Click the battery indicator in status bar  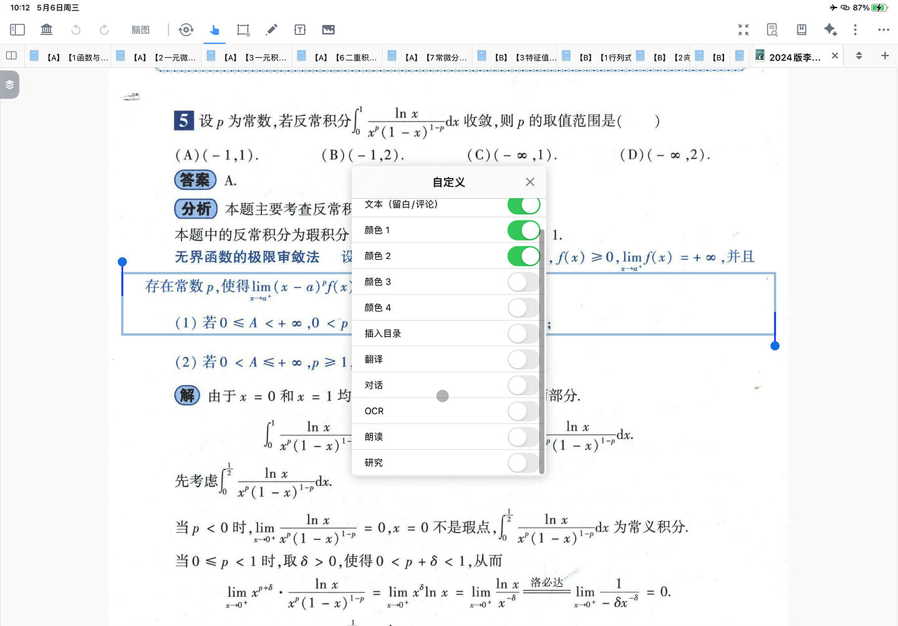coord(880,7)
